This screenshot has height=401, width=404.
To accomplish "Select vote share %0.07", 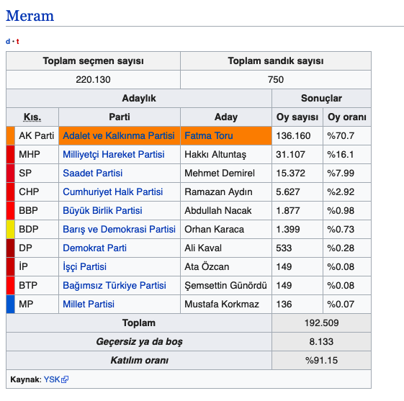I will [341, 304].
